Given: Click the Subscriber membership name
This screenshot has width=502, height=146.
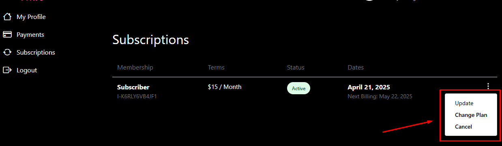Looking at the screenshot, I should tap(133, 87).
